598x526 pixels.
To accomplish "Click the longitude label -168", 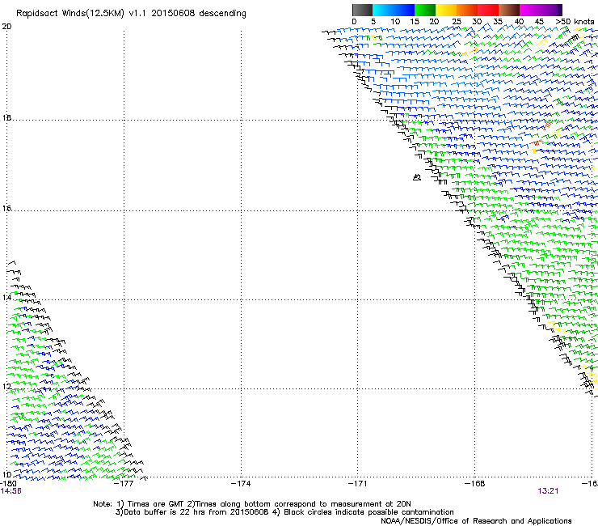I will (475, 483).
